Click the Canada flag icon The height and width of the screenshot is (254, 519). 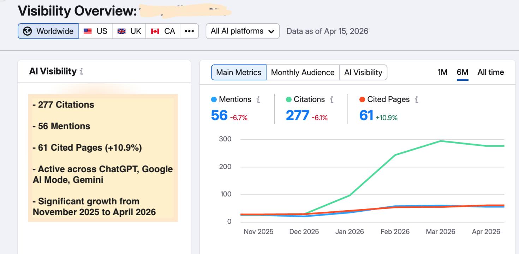(155, 31)
